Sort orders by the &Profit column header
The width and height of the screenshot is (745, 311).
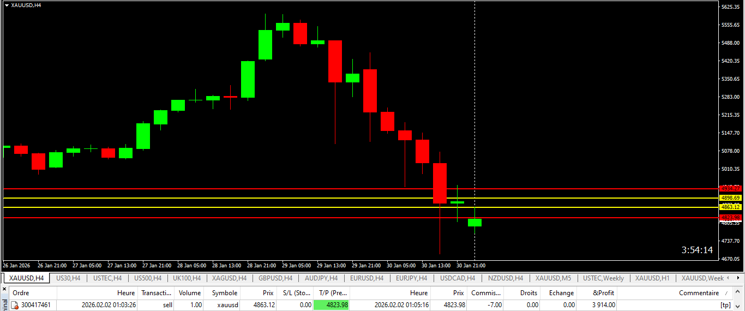click(x=604, y=293)
